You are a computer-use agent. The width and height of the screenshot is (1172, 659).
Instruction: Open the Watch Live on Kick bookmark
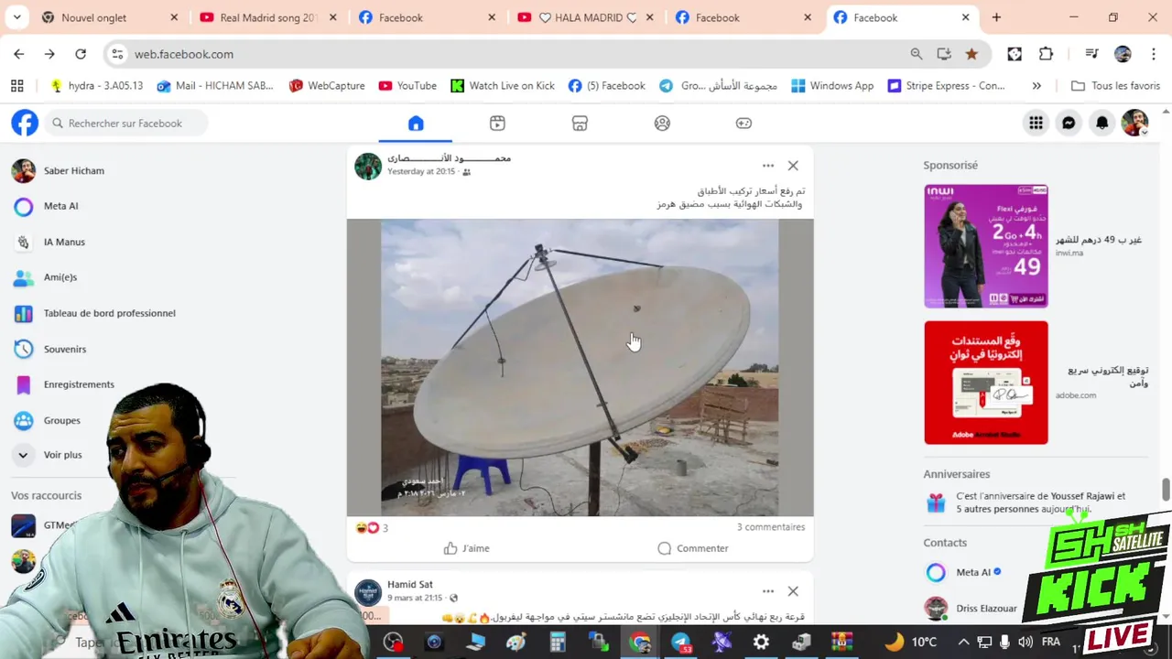[x=503, y=85]
